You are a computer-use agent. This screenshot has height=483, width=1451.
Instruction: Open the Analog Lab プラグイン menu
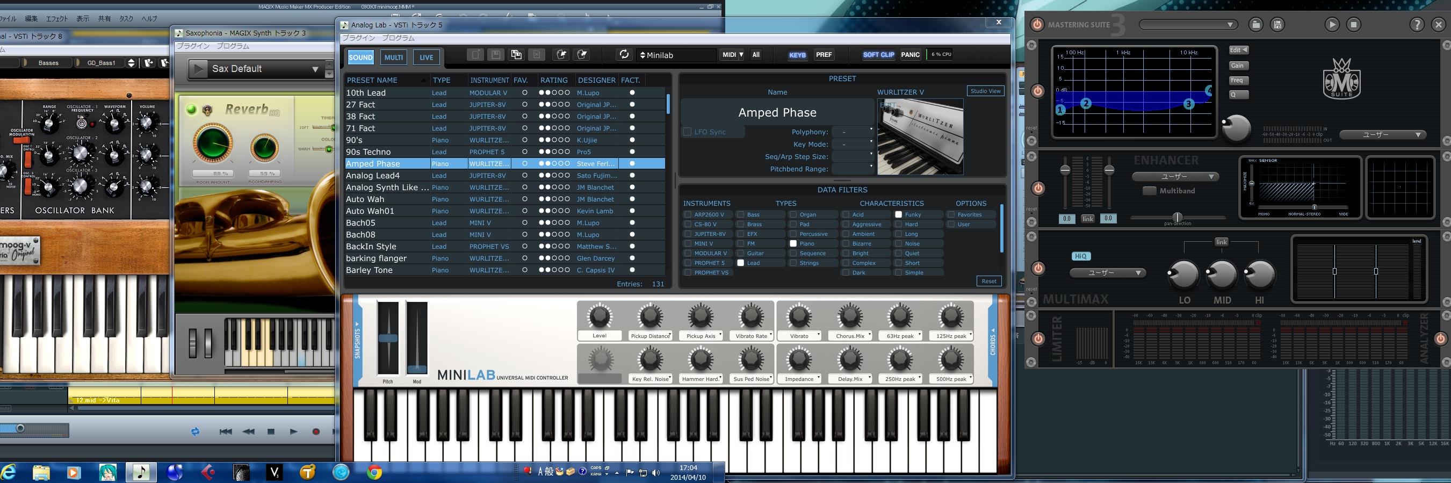pyautogui.click(x=359, y=38)
